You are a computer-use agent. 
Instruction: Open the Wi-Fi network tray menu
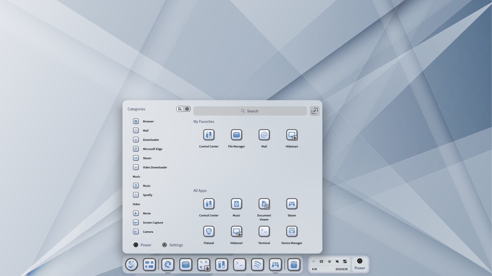click(330, 261)
